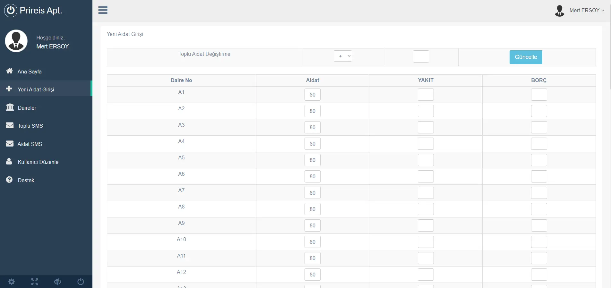Click the building icon beside Daireler

pos(10,107)
